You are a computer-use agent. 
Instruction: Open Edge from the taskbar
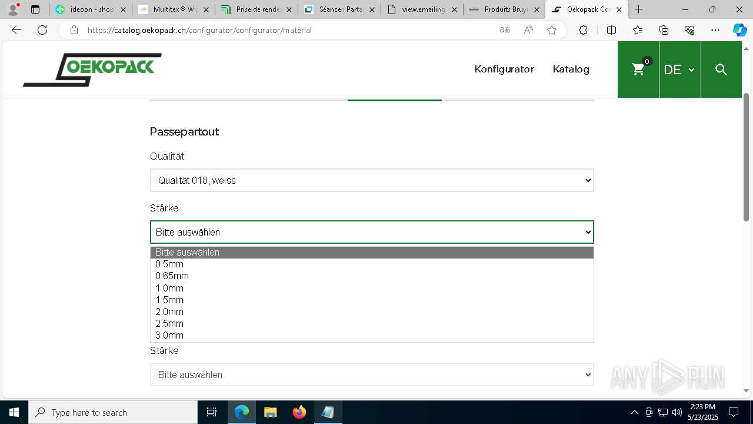(242, 412)
